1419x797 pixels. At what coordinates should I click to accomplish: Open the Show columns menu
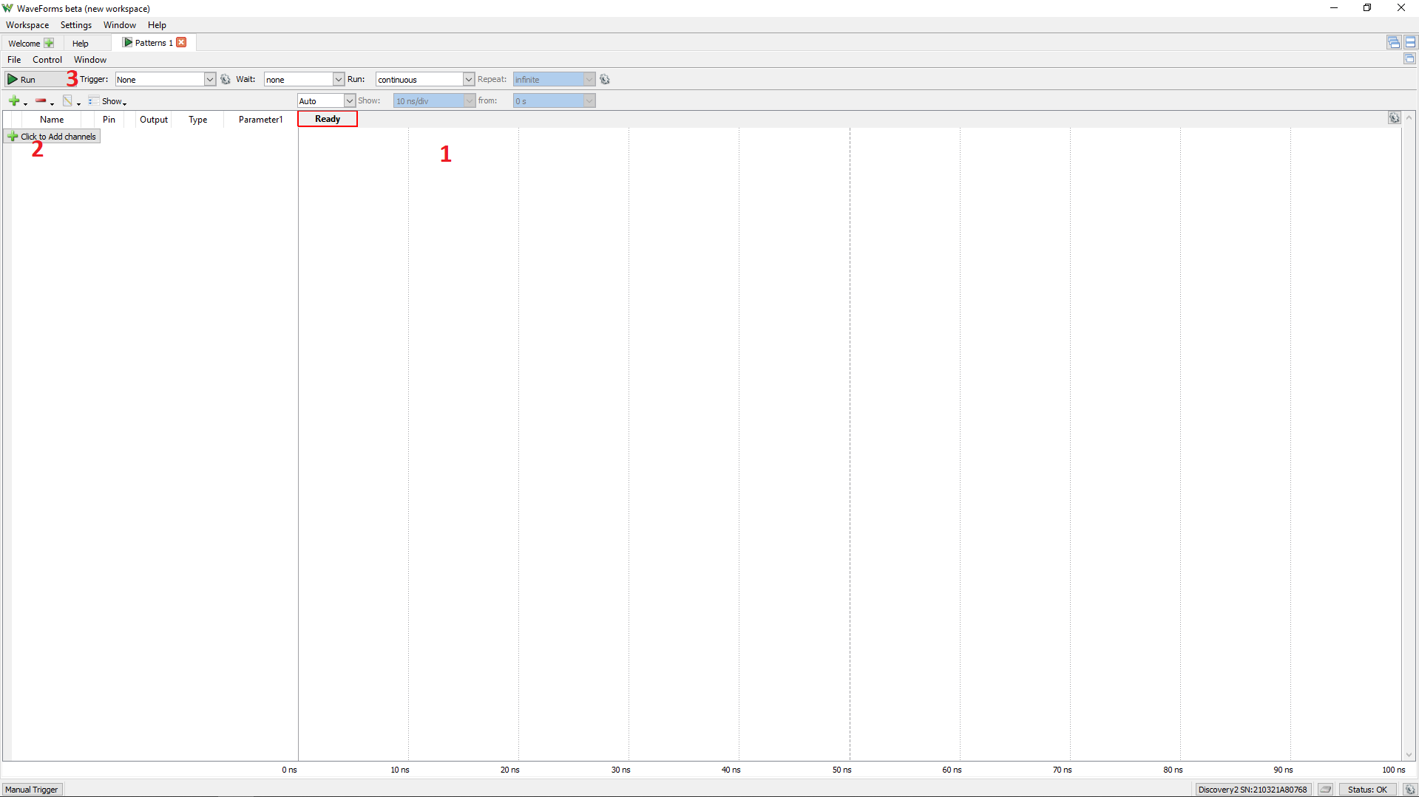coord(108,101)
